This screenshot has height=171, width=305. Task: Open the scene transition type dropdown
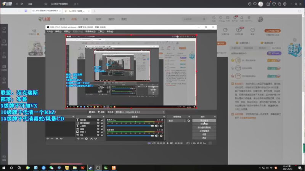[x=177, y=121]
